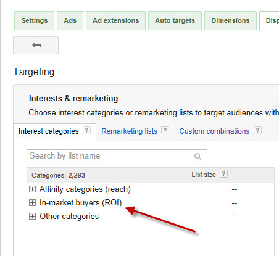This screenshot has width=279, height=256.
Task: Open help icon beside Remarketing lists
Action: point(165,131)
